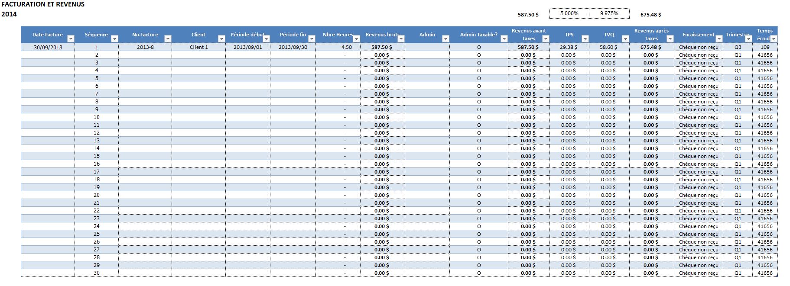This screenshot has width=790, height=286.
Task: Select the 30/09/2013 invoice date cell
Action: click(48, 47)
